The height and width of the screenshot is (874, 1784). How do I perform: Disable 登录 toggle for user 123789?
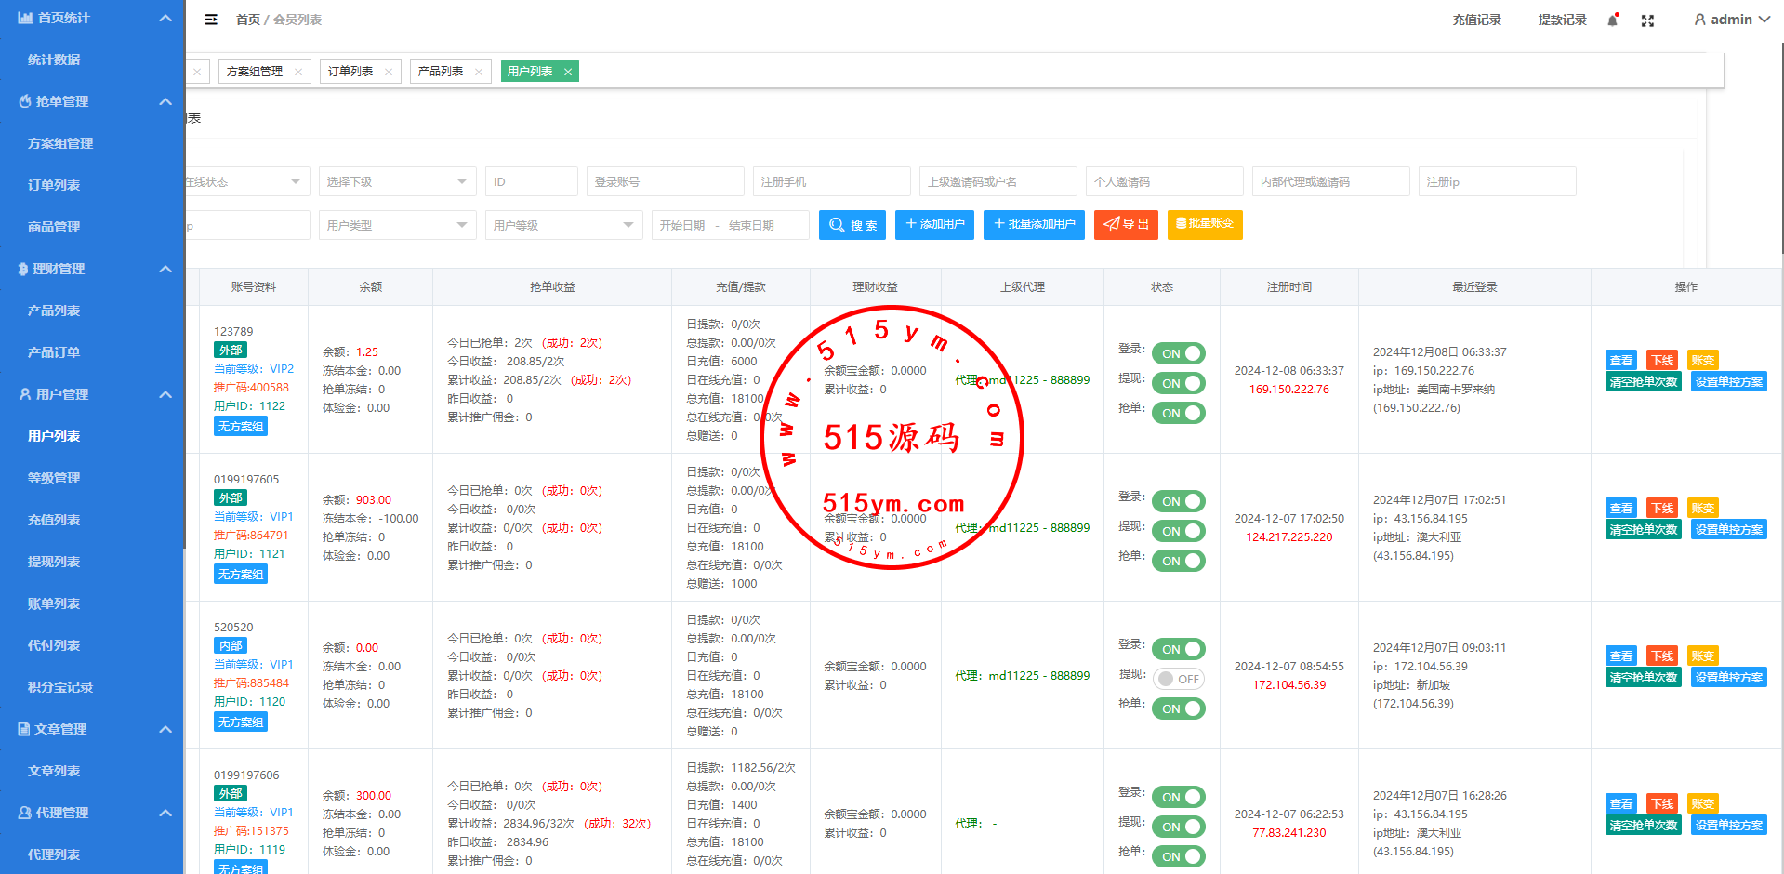tap(1178, 353)
